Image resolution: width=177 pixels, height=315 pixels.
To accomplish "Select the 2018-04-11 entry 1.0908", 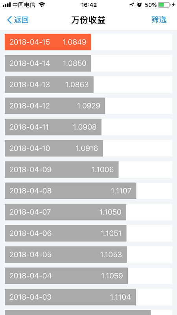I will tap(53, 127).
